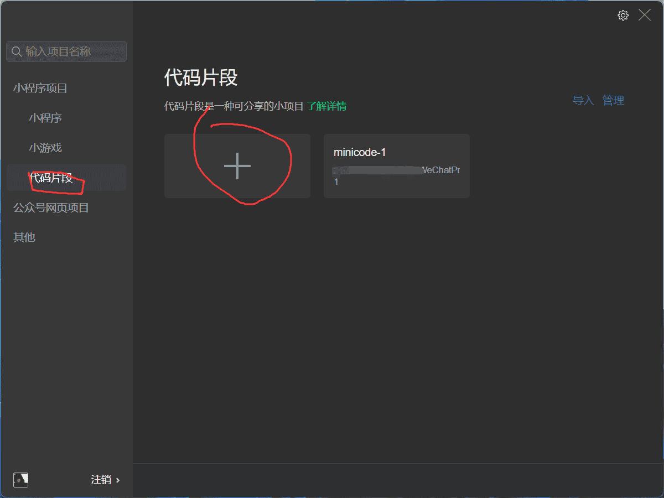Click the arrow chevron beside 注销

[x=118, y=480]
